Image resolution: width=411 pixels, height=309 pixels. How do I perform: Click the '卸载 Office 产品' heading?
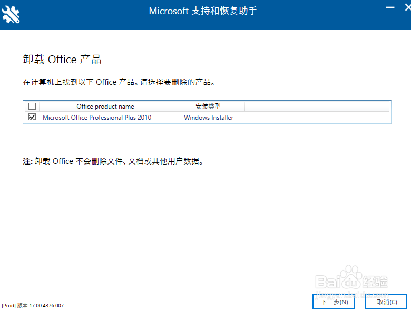coord(62,59)
